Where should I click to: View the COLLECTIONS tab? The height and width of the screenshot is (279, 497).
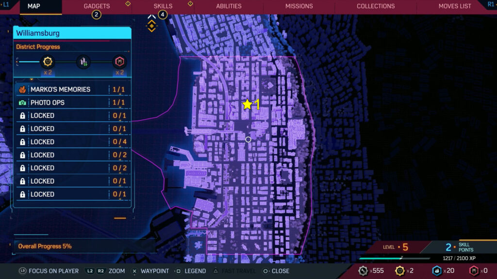[x=376, y=6]
